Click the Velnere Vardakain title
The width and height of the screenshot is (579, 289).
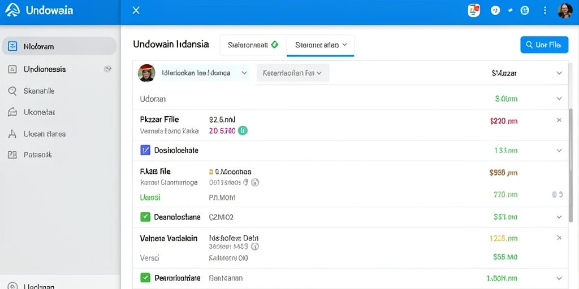[x=168, y=238]
